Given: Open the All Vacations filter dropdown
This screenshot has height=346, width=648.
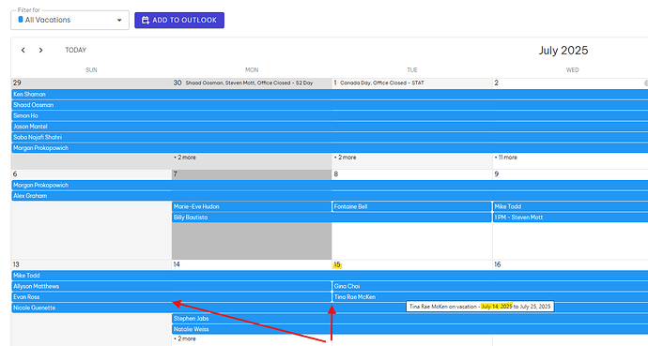Looking at the screenshot, I should pyautogui.click(x=69, y=20).
